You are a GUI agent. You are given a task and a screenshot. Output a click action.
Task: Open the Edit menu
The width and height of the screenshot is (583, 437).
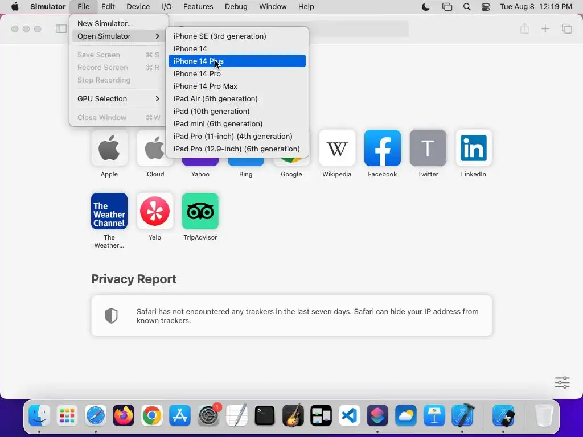click(108, 7)
